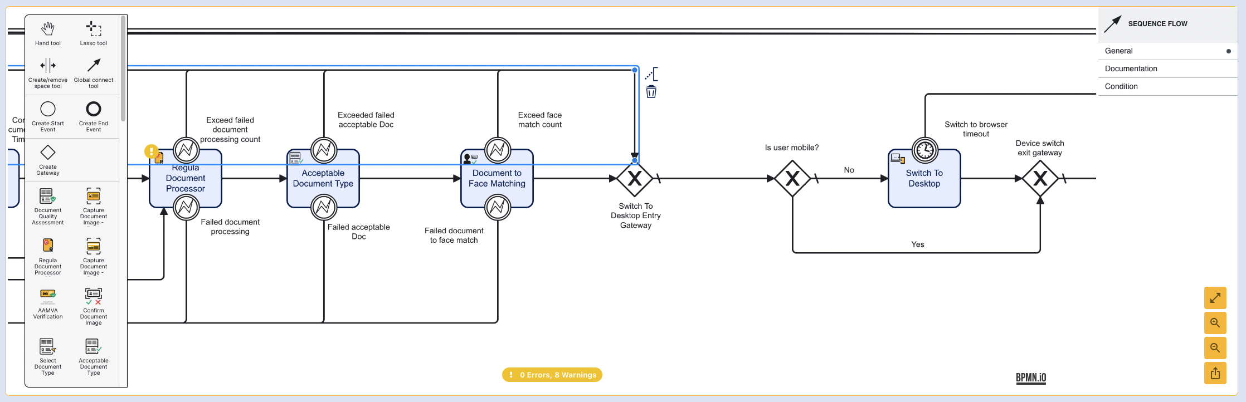The width and height of the screenshot is (1246, 402).
Task: Expand the Documentation section
Action: [x=1167, y=68]
